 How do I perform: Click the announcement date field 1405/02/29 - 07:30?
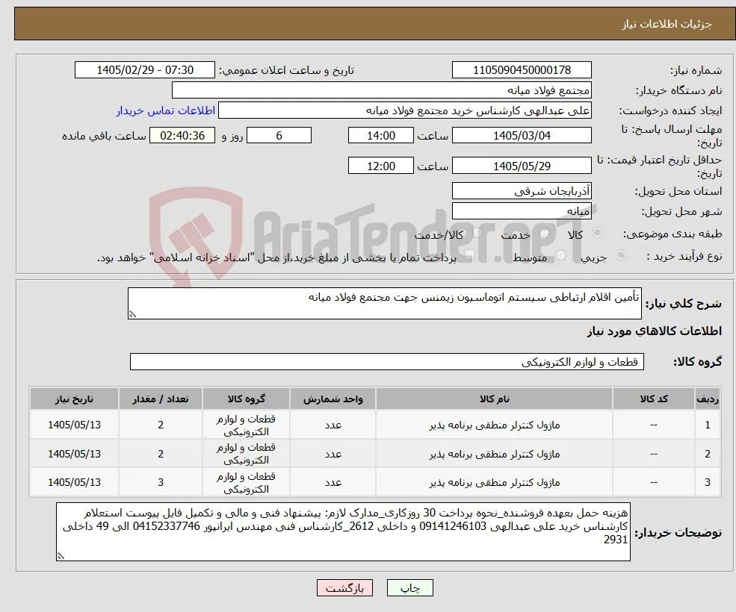pos(144,70)
